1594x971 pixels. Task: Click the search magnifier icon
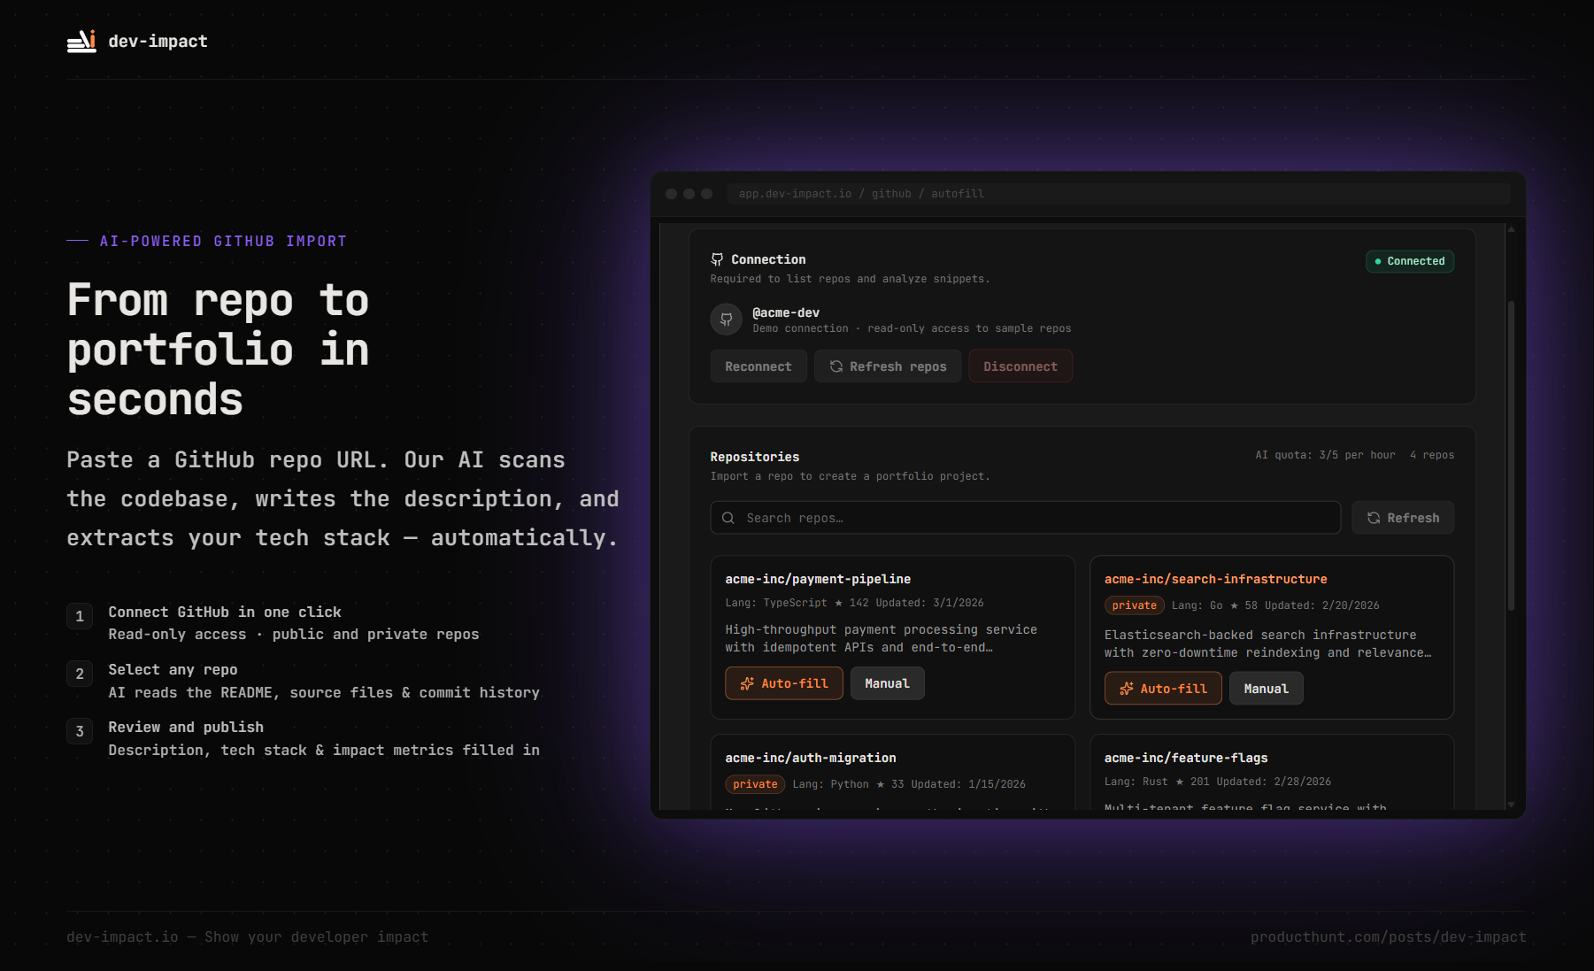click(728, 518)
